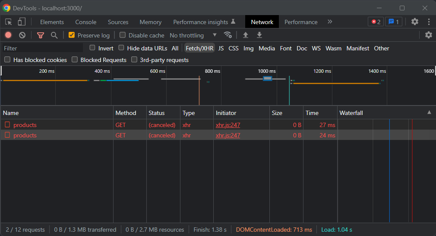Enable the Disable cache checkbox

pos(122,35)
